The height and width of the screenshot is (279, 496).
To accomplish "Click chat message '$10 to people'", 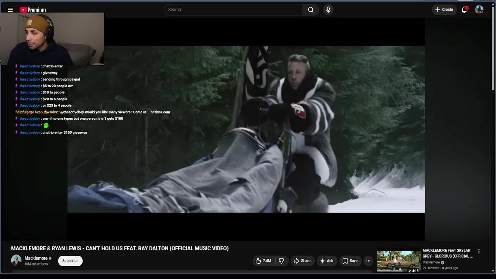I will tap(53, 93).
